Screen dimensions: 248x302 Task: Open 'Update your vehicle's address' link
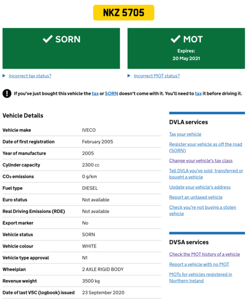(200, 187)
